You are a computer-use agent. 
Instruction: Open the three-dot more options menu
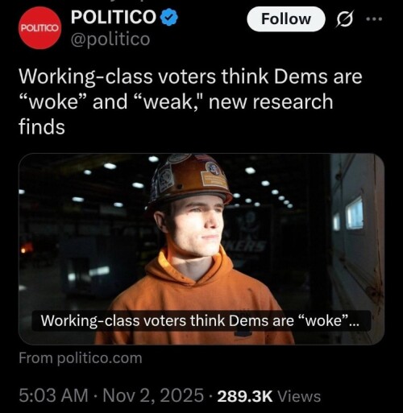tap(374, 19)
